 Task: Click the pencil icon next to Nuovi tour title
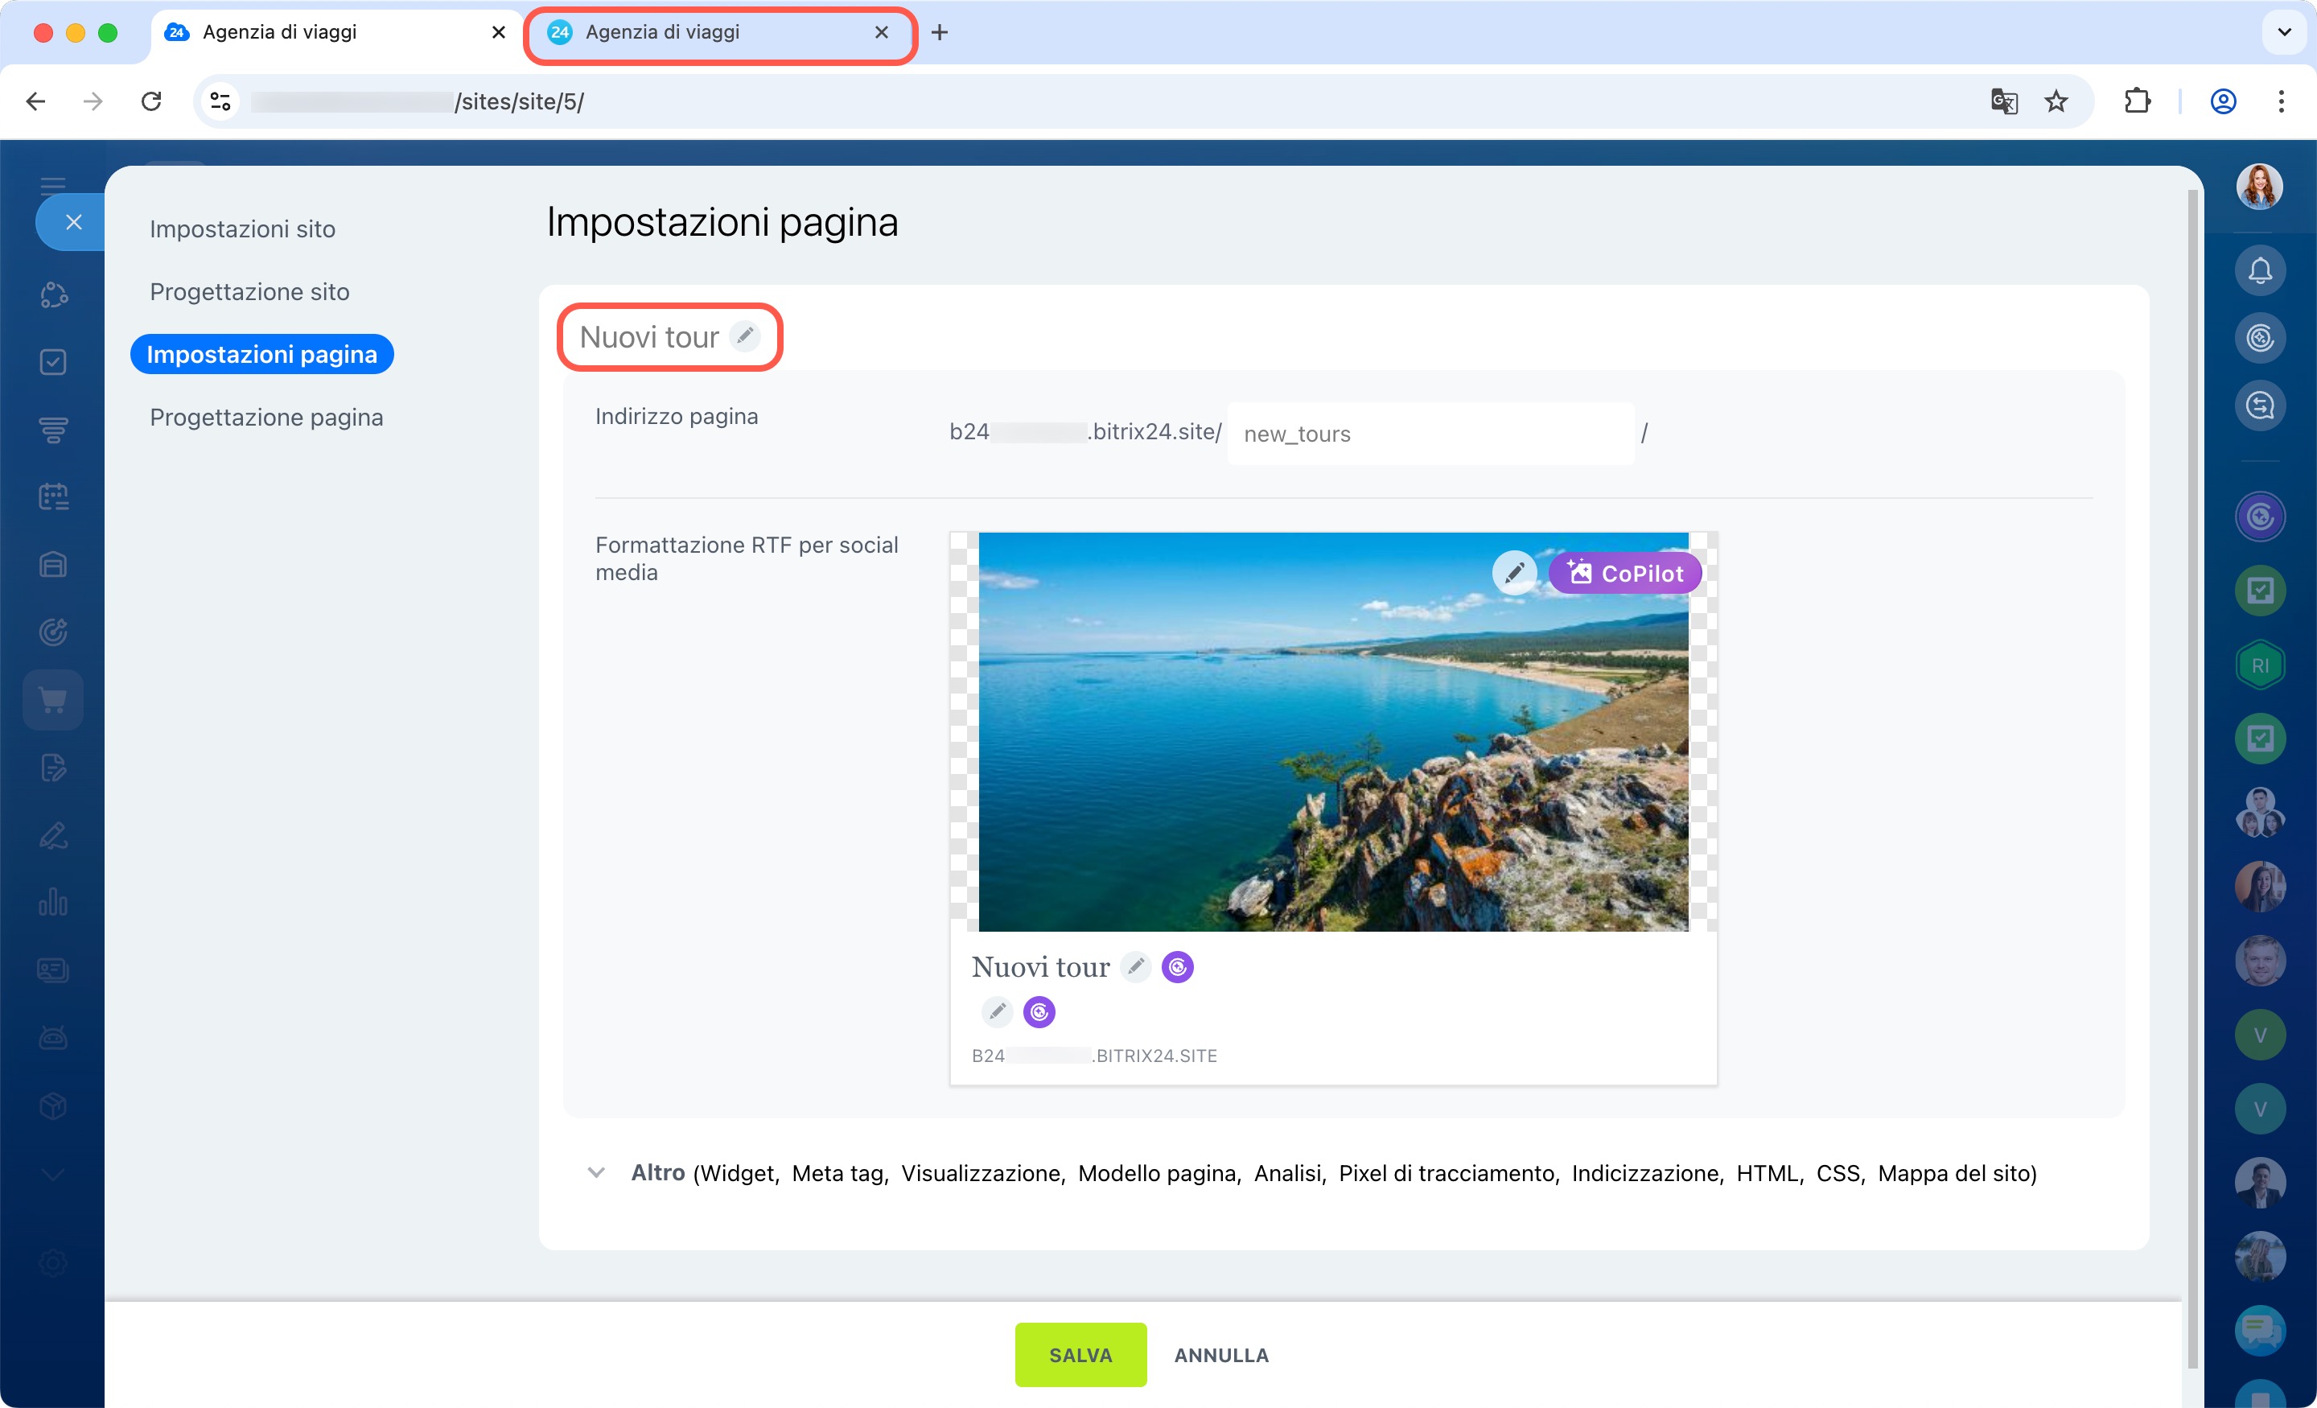[x=745, y=336]
